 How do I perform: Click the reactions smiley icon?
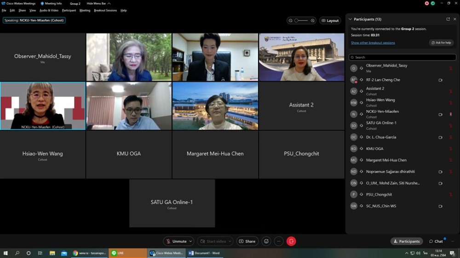click(x=266, y=241)
